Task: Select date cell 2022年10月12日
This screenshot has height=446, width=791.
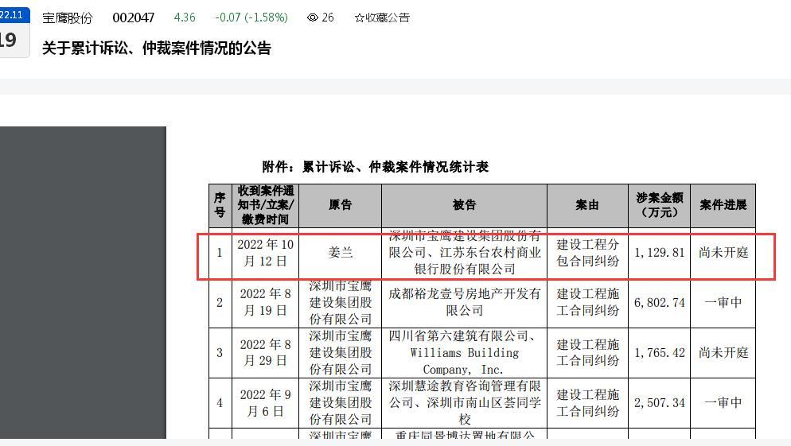Action: coord(265,253)
